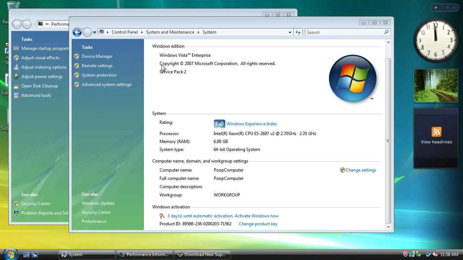This screenshot has width=463, height=260.
Task: Open System protection task
Action: (99, 75)
